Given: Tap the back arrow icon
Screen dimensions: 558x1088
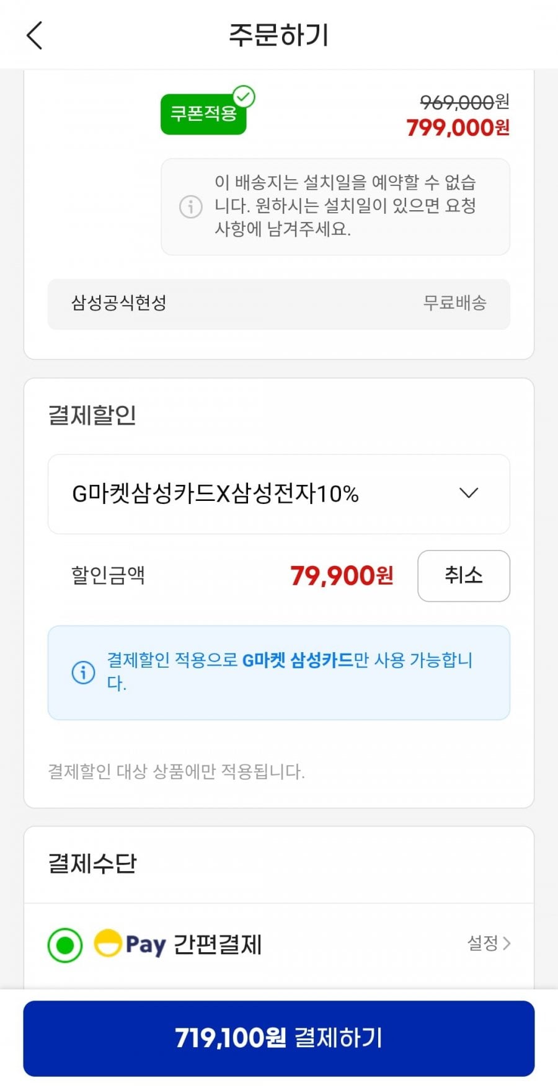Looking at the screenshot, I should (35, 35).
